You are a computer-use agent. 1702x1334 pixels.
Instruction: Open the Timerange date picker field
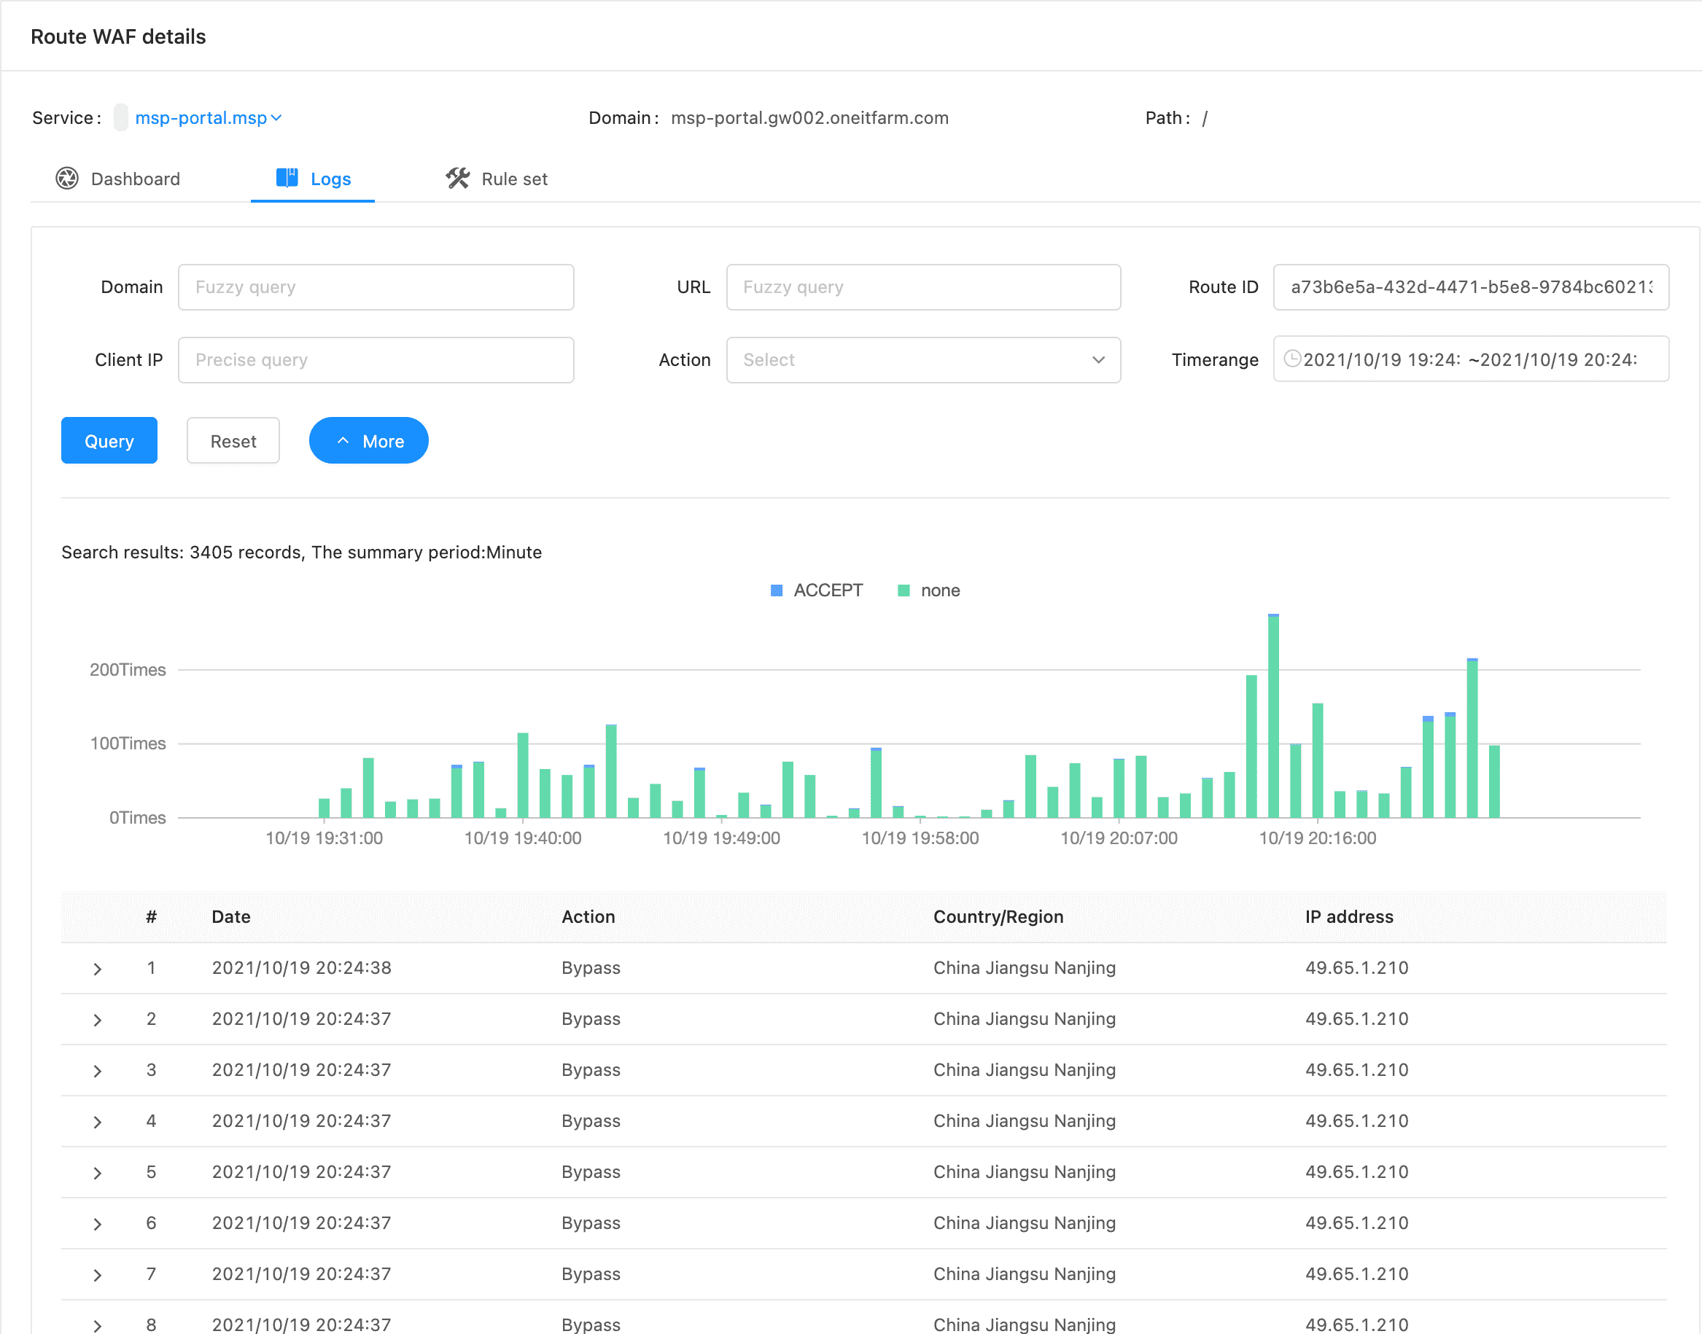(x=1471, y=359)
